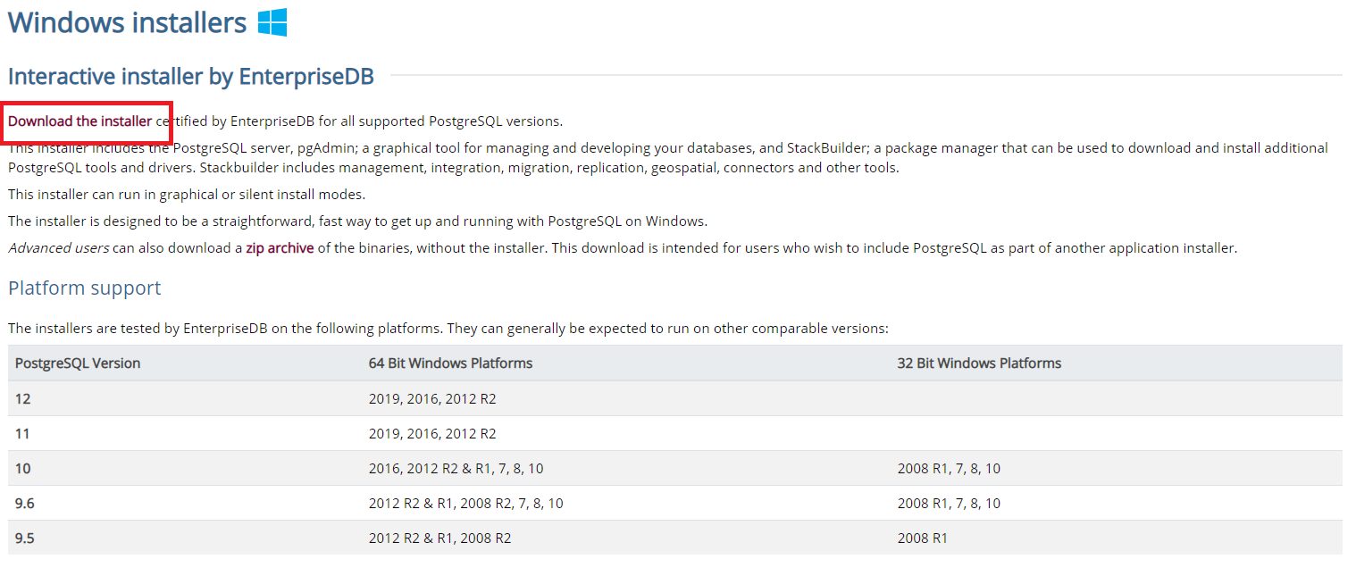Viewport: 1356px width, 576px height.
Task: Click sentence starting "The installer is designed"
Action: pyautogui.click(x=357, y=221)
